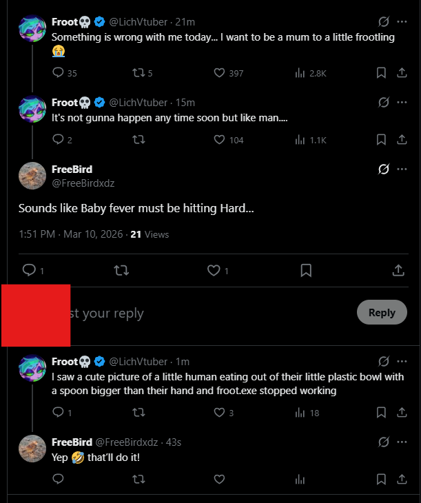Toggle bookmark on Froot's 'cute picture' reply
The width and height of the screenshot is (421, 503).
[x=381, y=413]
